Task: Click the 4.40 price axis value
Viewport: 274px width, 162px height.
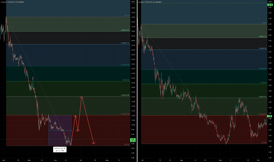Action: pos(270,74)
